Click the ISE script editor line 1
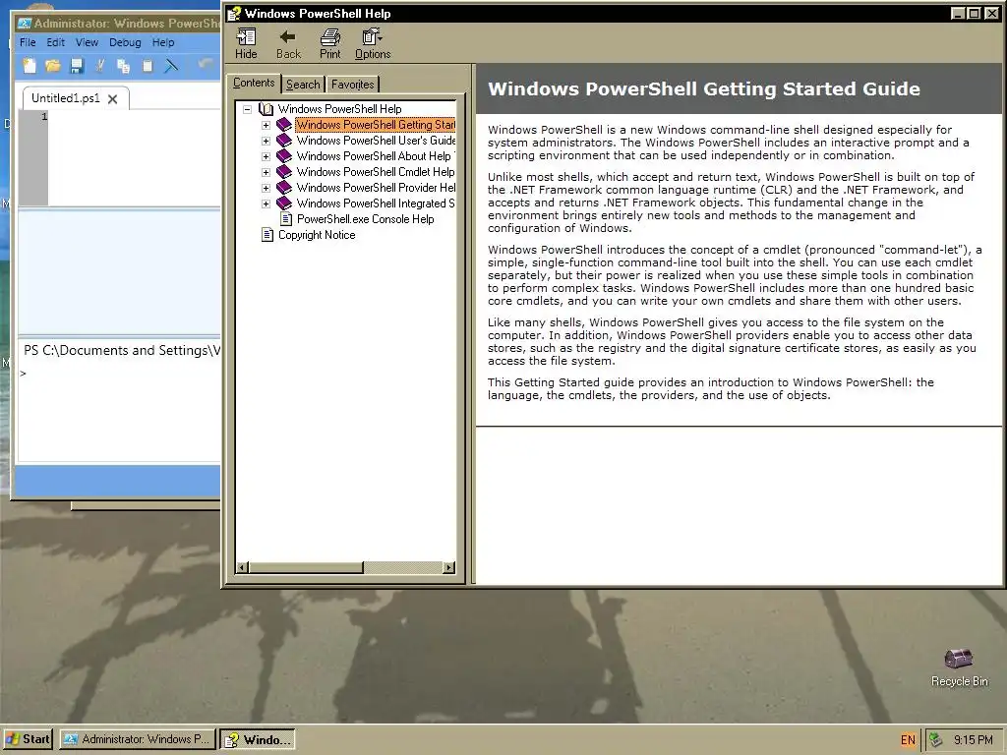Viewport: 1007px width, 755px height. pyautogui.click(x=134, y=117)
